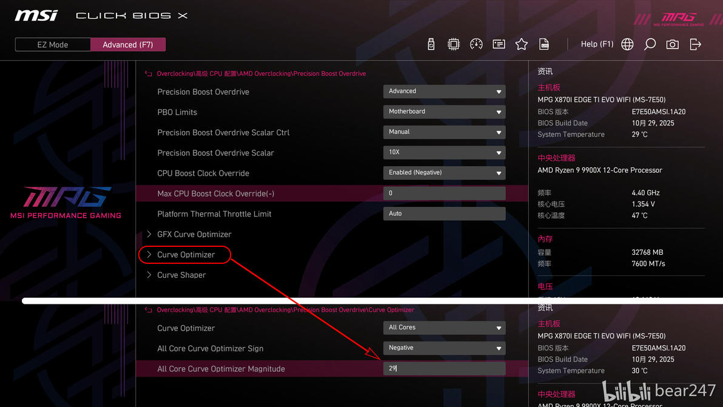
Task: Open Precision Boost Overdrive dropdown set to Advanced
Action: pyautogui.click(x=444, y=91)
